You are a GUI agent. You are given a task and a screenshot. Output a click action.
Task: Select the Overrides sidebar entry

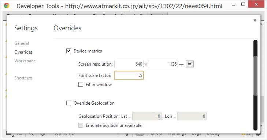(23, 52)
